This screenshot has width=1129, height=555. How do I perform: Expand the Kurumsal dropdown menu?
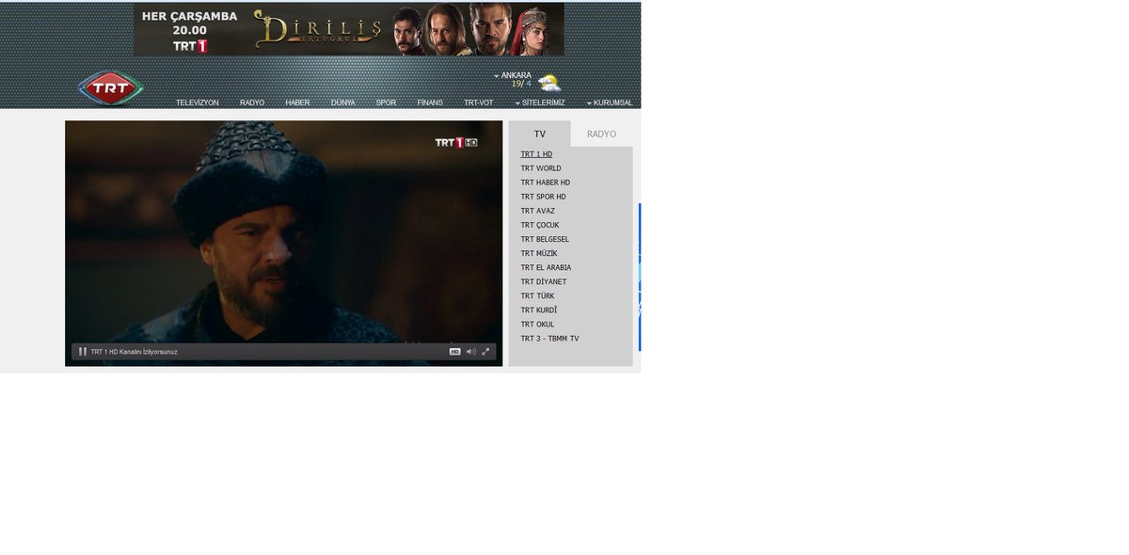[x=610, y=103]
